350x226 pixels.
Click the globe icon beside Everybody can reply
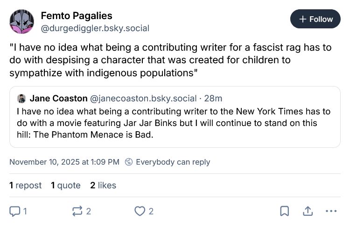(128, 162)
